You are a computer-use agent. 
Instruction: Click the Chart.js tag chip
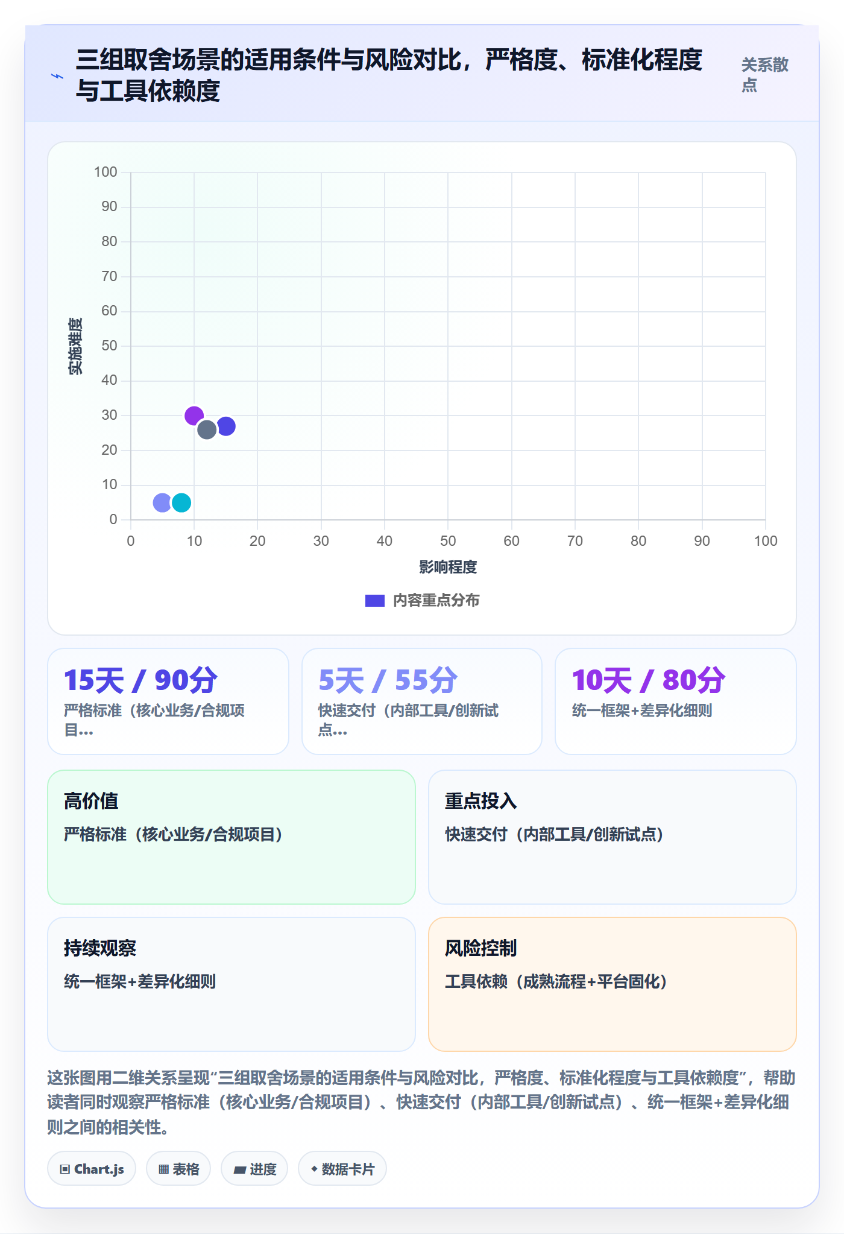pyautogui.click(x=92, y=1169)
